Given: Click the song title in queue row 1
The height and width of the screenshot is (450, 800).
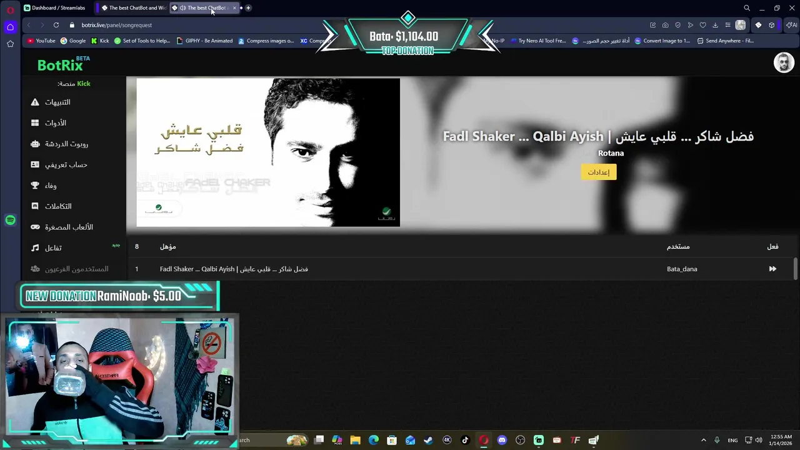Looking at the screenshot, I should 234,269.
